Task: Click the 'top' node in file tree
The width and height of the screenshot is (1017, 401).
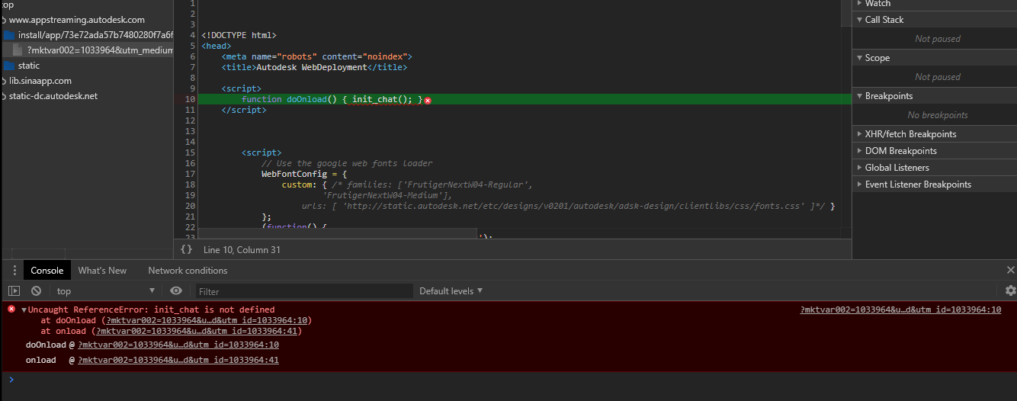Action: (x=8, y=5)
